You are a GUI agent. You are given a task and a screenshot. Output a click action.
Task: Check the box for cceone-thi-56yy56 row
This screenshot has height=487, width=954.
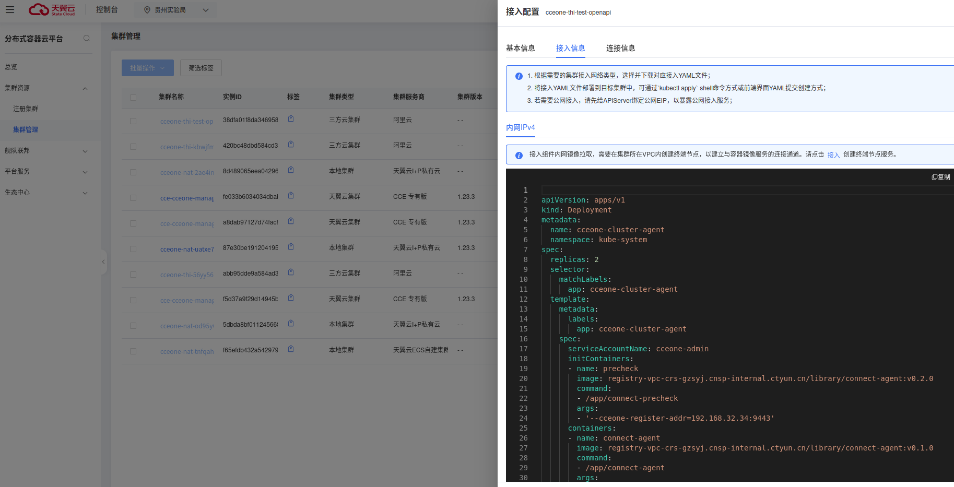133,275
